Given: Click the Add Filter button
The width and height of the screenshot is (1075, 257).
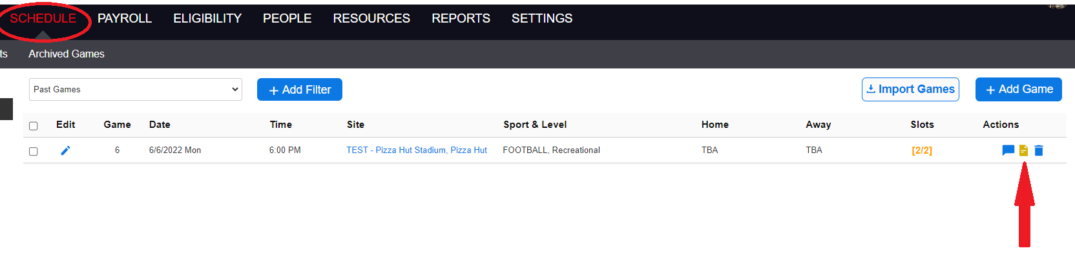Looking at the screenshot, I should pos(300,90).
